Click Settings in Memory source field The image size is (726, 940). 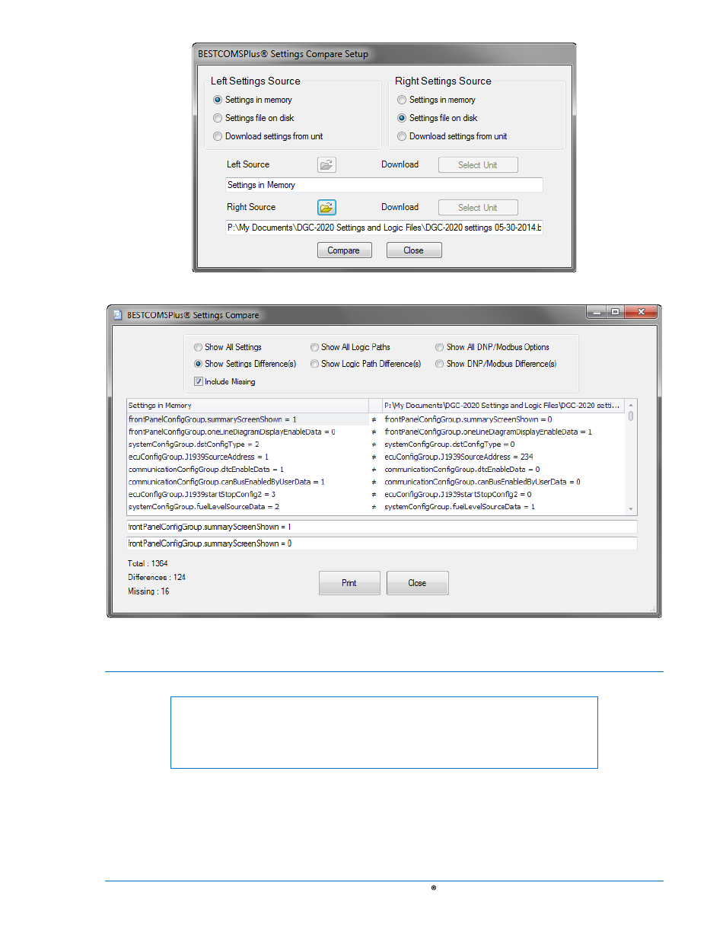(x=384, y=185)
